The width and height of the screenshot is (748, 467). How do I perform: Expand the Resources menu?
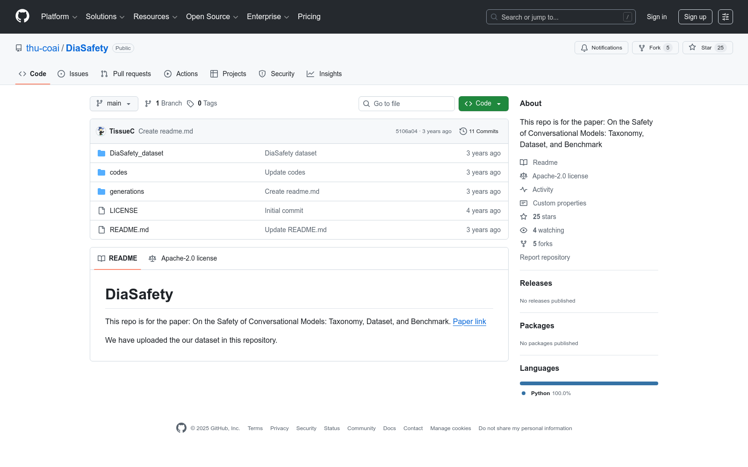point(155,17)
